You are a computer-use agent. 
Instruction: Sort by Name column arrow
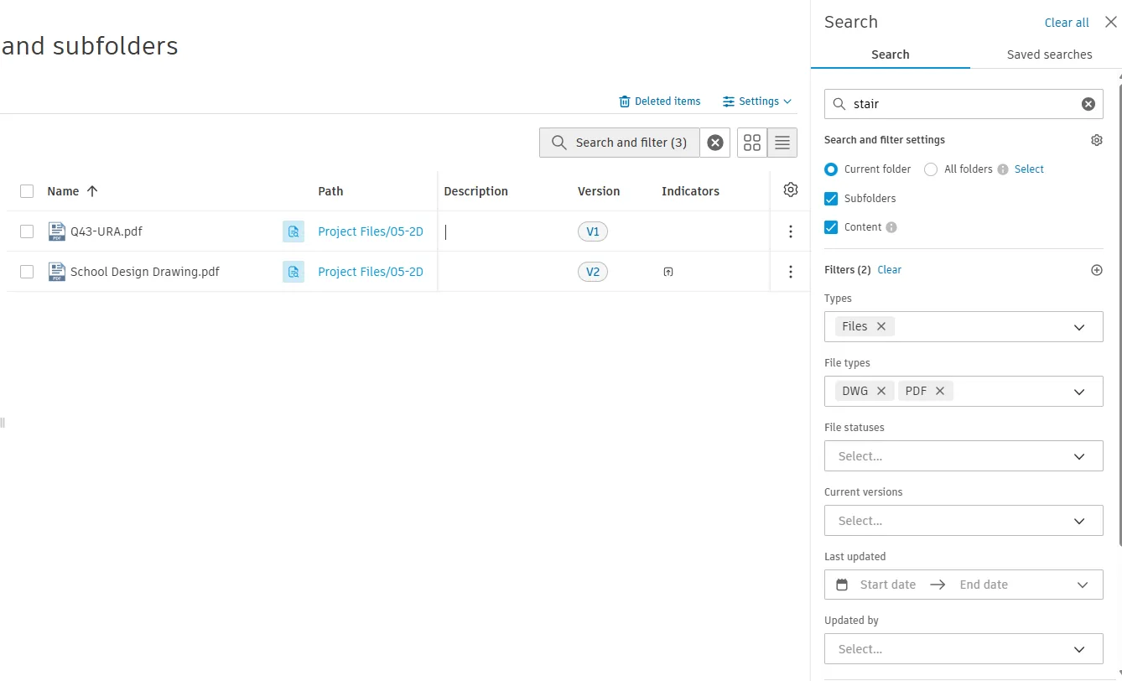[x=92, y=191]
